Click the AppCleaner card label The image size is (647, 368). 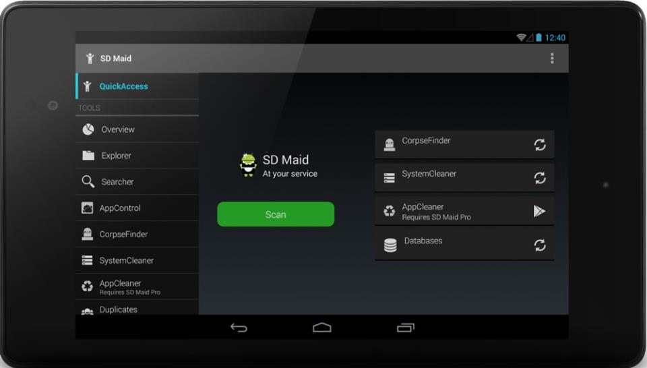(x=423, y=207)
